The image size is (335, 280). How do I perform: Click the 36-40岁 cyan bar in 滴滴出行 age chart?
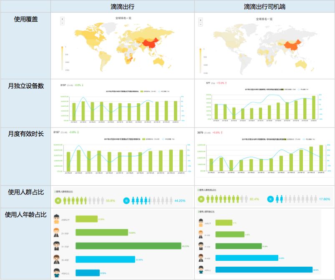(x=105, y=260)
